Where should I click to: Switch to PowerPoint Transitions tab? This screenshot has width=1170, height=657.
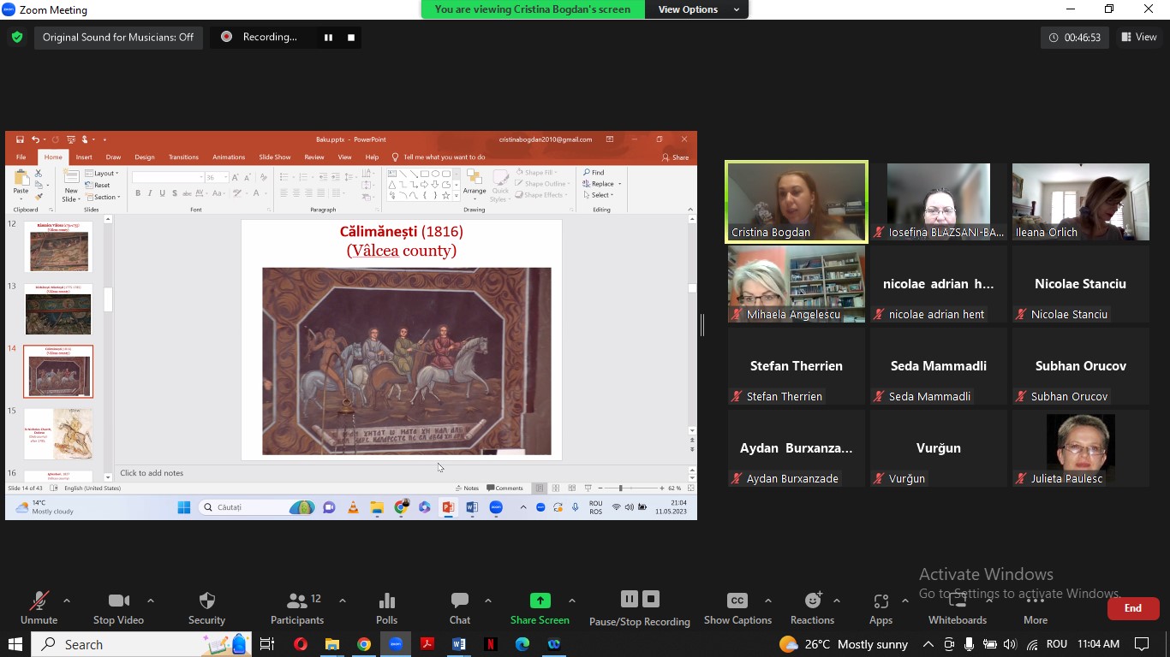click(183, 157)
